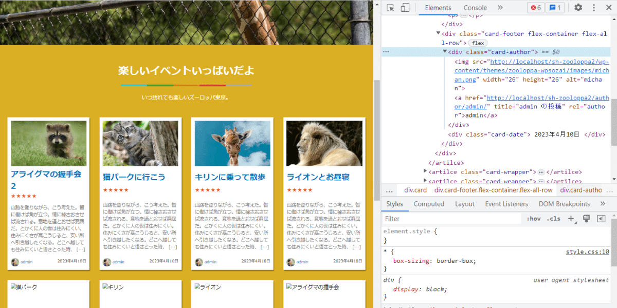The width and height of the screenshot is (617, 308).
Task: Open the lion card thumbnail
Action: coord(324,143)
